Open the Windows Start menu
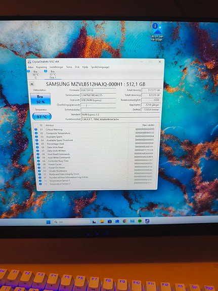This screenshot has width=218, height=291. (48, 222)
